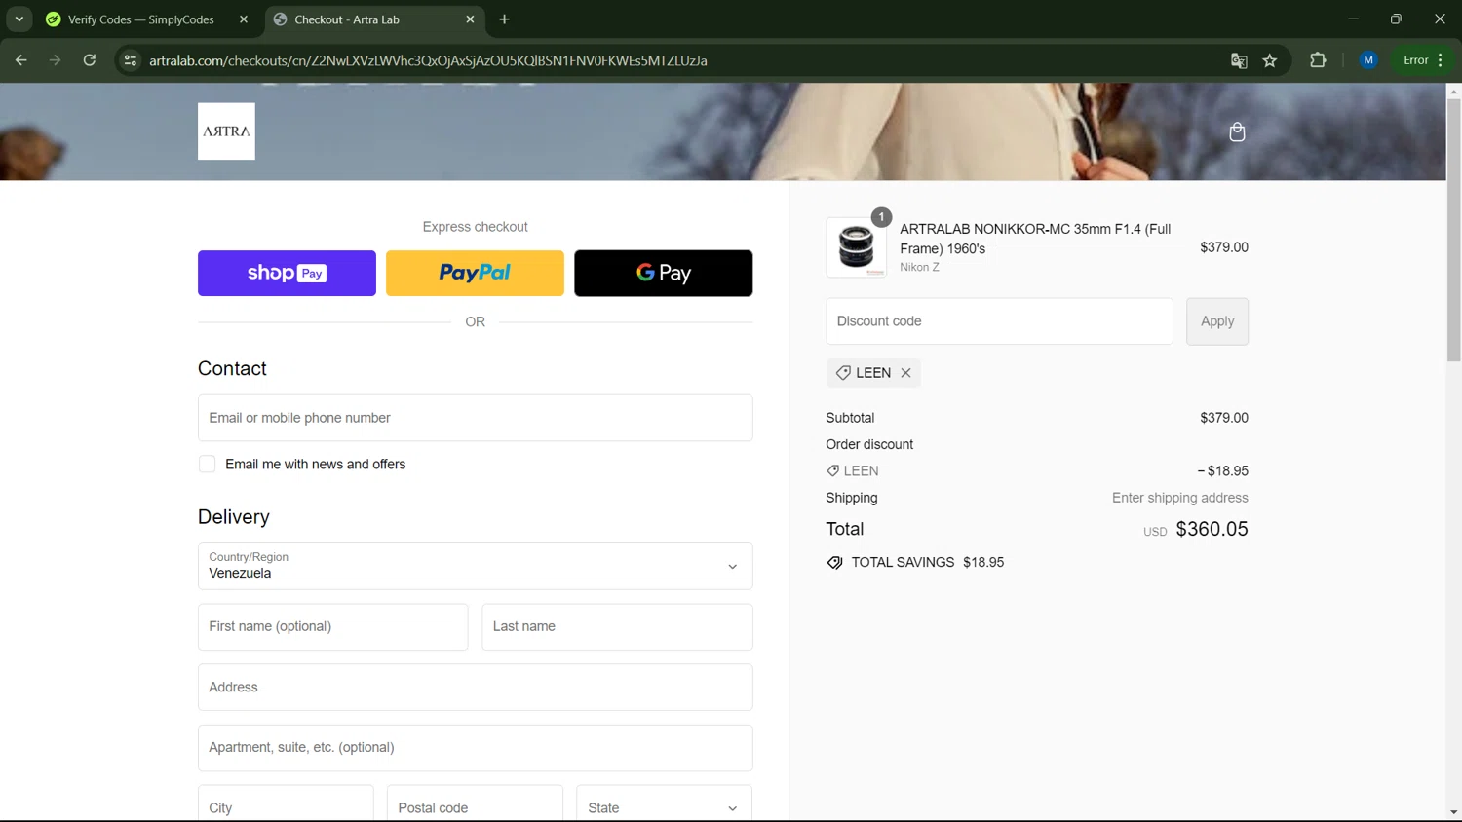Click the address bar URL
The image size is (1462, 822).
(x=428, y=60)
